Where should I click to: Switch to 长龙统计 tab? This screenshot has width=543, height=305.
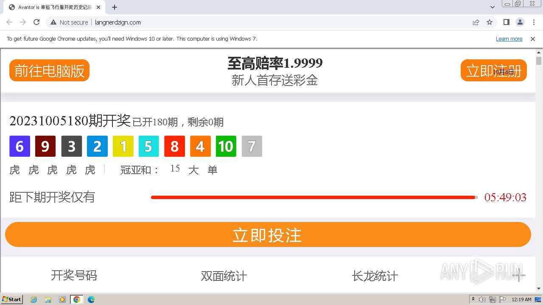(x=375, y=276)
